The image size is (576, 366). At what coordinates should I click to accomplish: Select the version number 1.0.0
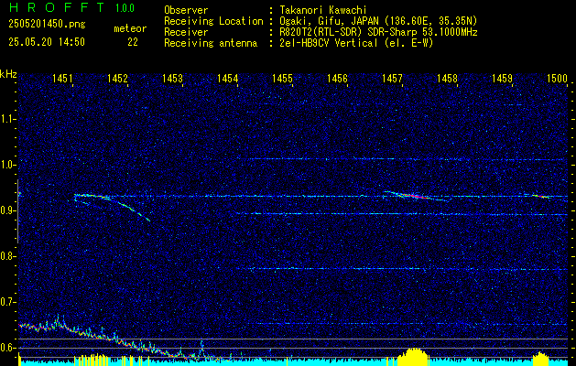coord(125,7)
